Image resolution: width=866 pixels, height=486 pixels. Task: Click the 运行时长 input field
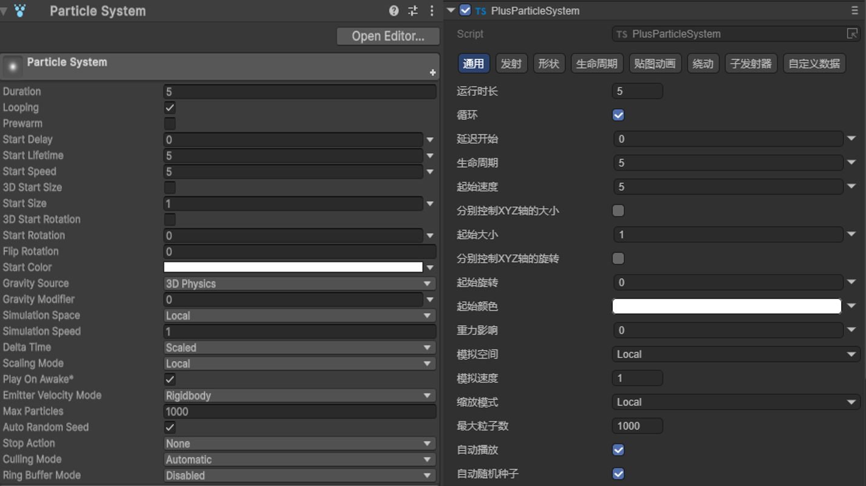click(x=637, y=92)
